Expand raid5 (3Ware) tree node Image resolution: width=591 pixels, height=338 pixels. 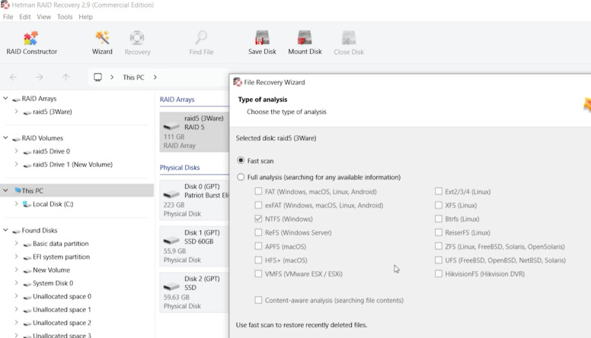(x=16, y=112)
